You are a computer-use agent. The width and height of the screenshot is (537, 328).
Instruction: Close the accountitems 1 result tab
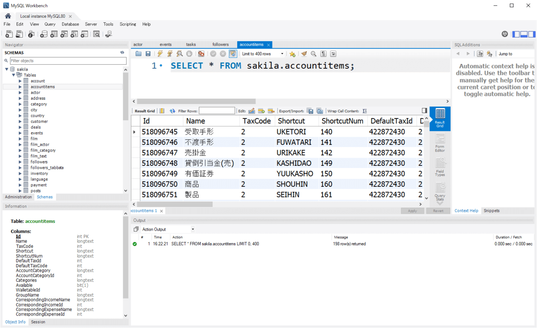[x=161, y=210]
